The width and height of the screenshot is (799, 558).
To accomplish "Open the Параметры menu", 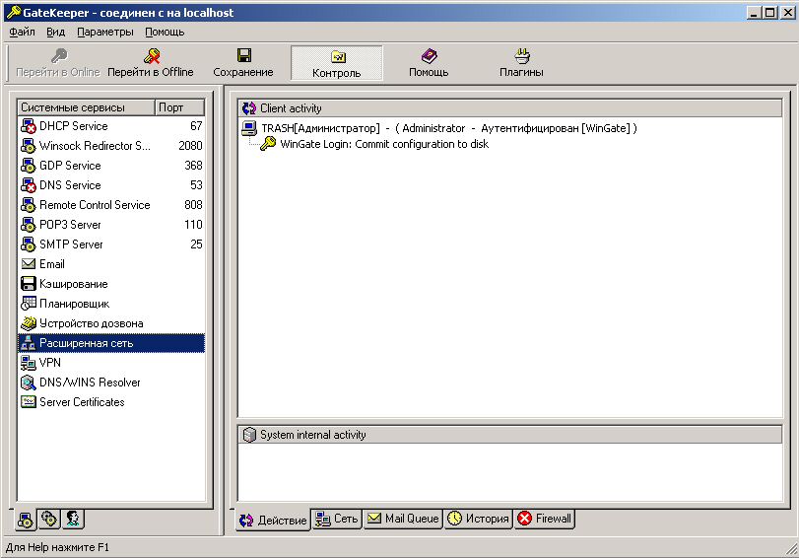I will pos(105,33).
